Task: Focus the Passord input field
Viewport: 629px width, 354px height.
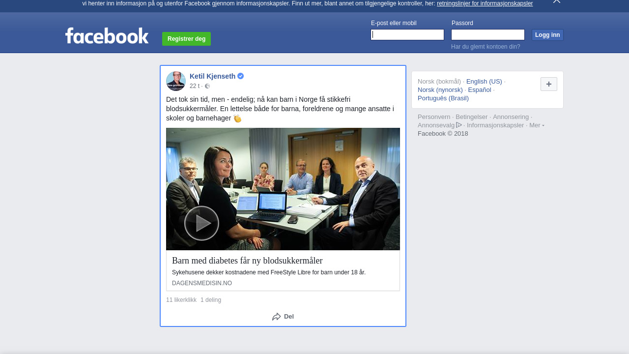Action: pyautogui.click(x=488, y=34)
